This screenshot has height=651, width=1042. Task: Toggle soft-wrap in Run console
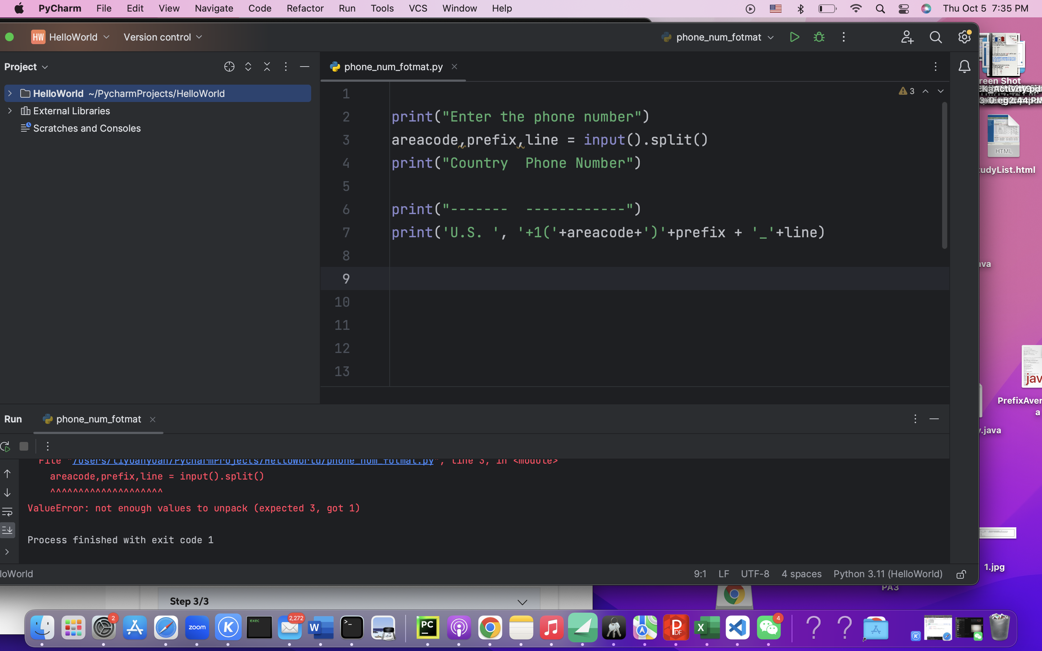tap(7, 511)
